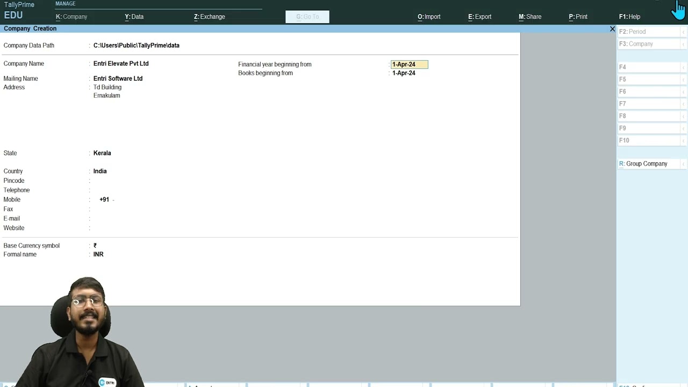Select the Country value India
The width and height of the screenshot is (688, 387).
(100, 171)
